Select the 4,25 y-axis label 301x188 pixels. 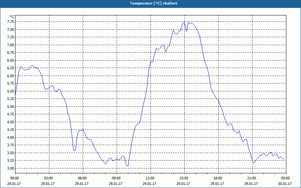click(11, 130)
